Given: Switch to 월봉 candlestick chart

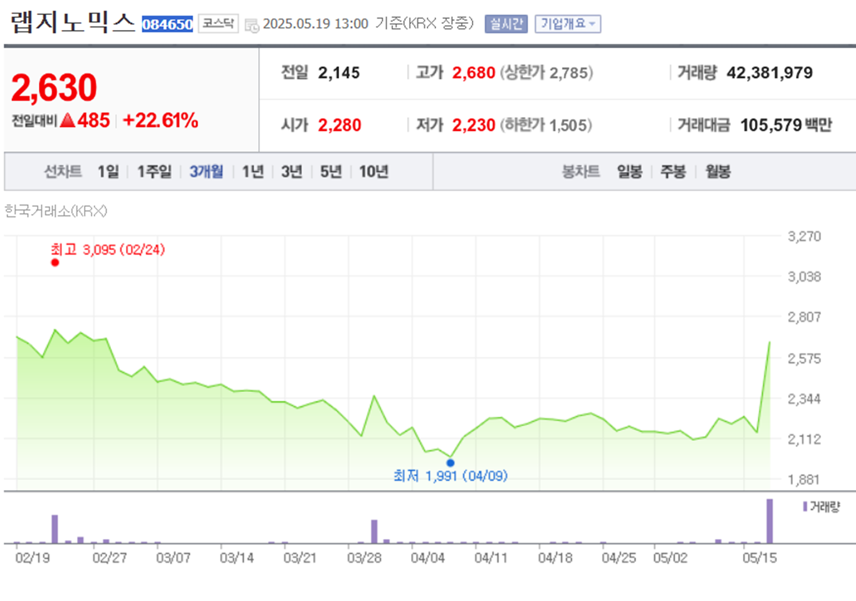Looking at the screenshot, I should [x=718, y=172].
